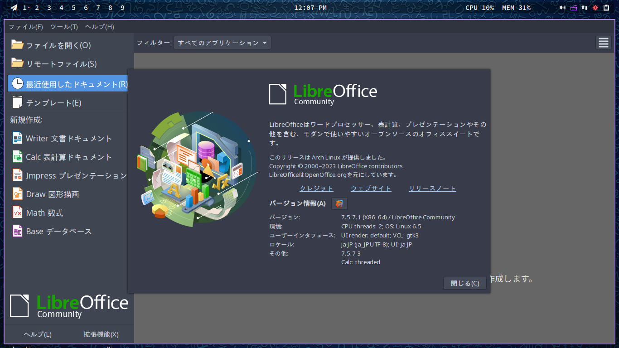The width and height of the screenshot is (619, 348).
Task: Open the ファイル(F) menu
Action: tap(26, 27)
